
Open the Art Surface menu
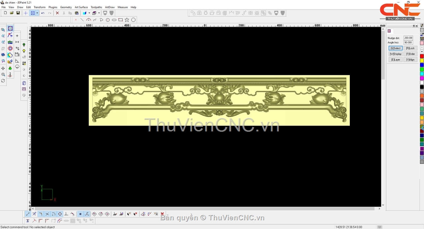click(81, 7)
